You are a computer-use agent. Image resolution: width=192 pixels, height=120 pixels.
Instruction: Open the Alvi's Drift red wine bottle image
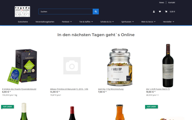(x=168, y=66)
